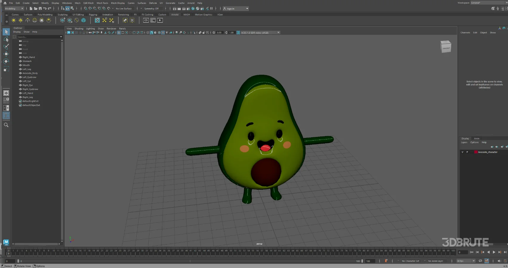
Task: Click the Undo arrow in status line
Action: click(x=45, y=9)
